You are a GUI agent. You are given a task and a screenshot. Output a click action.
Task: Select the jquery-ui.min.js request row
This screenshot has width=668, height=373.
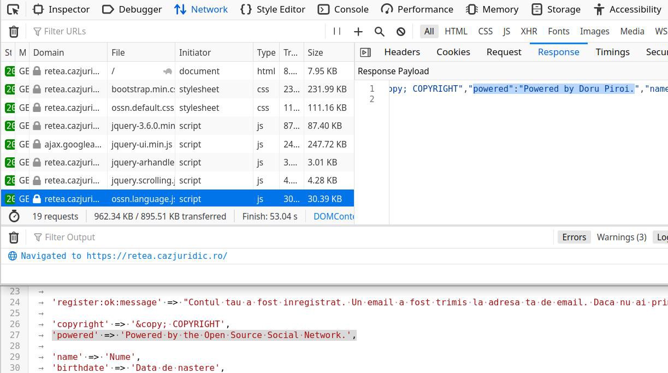tap(142, 144)
